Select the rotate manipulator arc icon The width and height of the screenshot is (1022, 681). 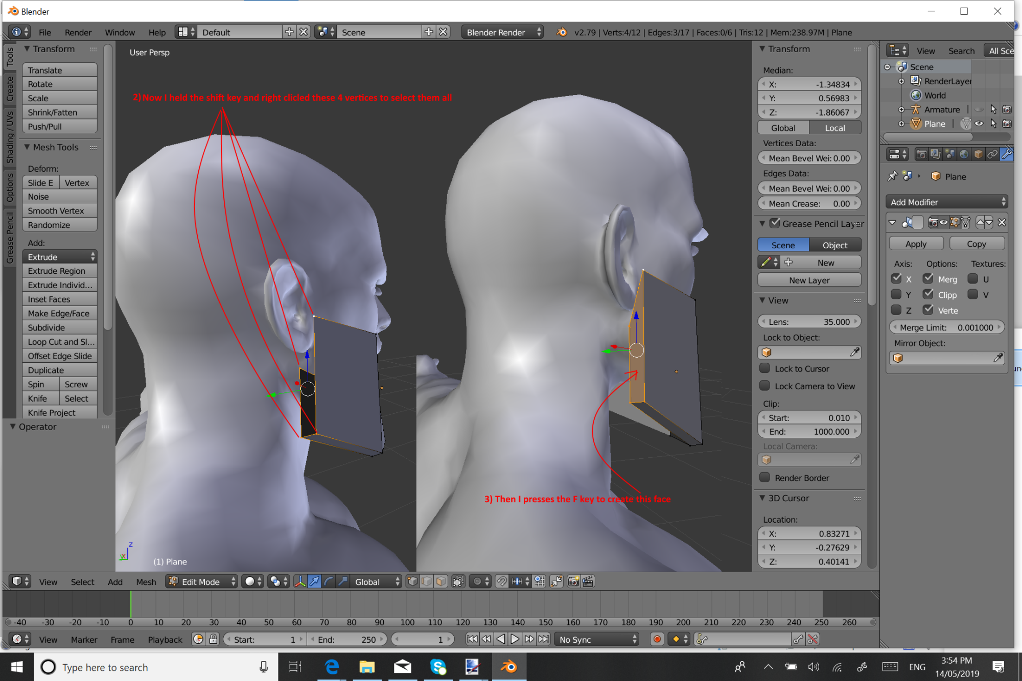pos(329,581)
